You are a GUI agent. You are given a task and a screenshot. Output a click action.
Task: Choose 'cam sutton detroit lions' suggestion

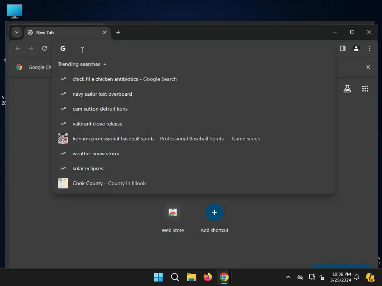point(194,109)
